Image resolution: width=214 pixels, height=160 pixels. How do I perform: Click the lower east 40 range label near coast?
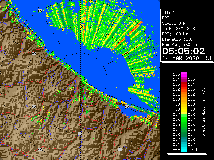pos(127,107)
